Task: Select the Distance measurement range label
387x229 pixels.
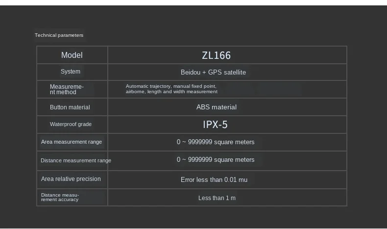Action: [x=76, y=160]
